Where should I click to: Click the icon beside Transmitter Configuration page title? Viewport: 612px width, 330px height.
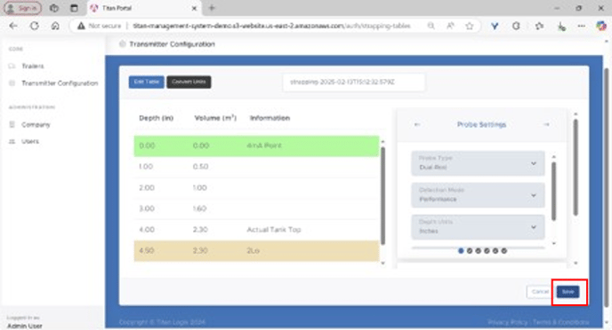click(122, 44)
